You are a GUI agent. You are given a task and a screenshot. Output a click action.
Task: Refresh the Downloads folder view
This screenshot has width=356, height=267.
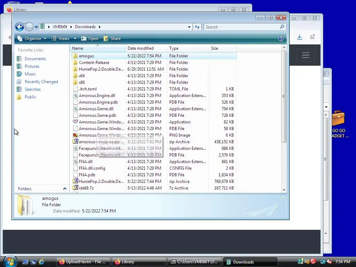click(x=197, y=27)
